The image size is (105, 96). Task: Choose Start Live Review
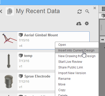77,62
